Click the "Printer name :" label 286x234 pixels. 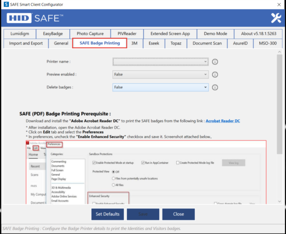pos(58,62)
